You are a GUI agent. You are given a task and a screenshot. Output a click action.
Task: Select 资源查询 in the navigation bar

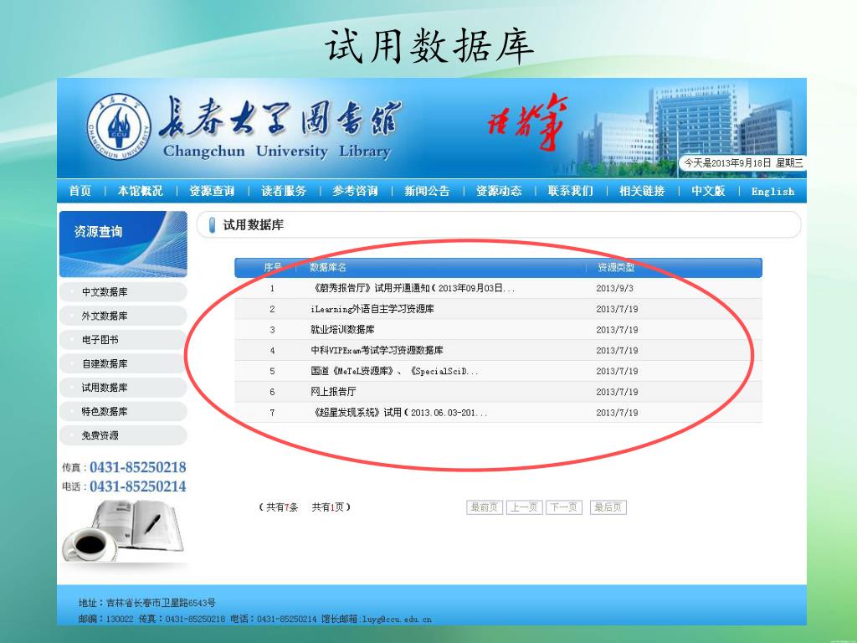[212, 191]
